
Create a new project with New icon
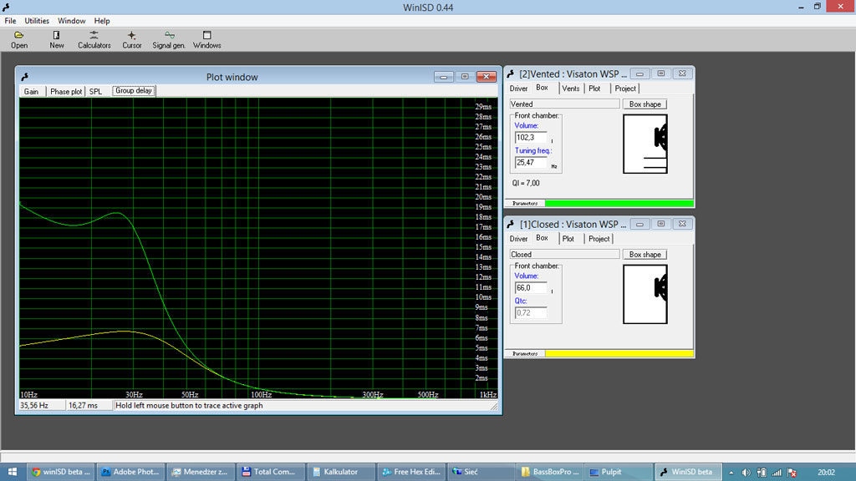(x=56, y=39)
